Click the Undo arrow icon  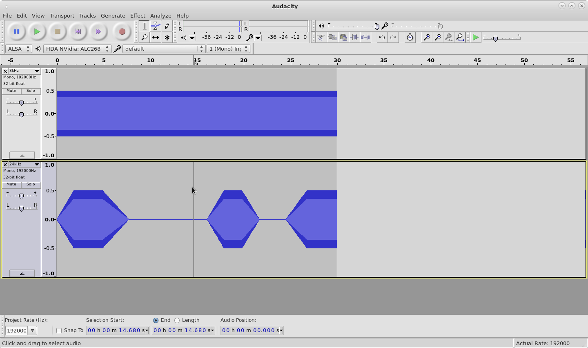[x=382, y=37]
